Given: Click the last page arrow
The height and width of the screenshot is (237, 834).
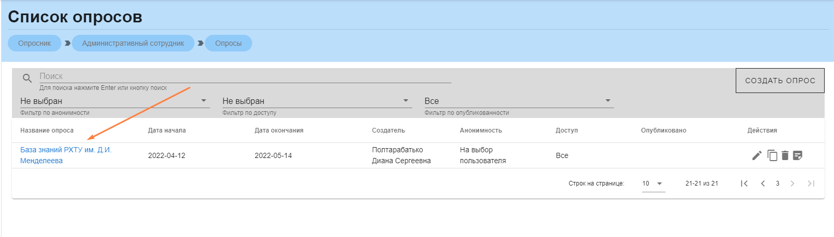Looking at the screenshot, I should 811,183.
